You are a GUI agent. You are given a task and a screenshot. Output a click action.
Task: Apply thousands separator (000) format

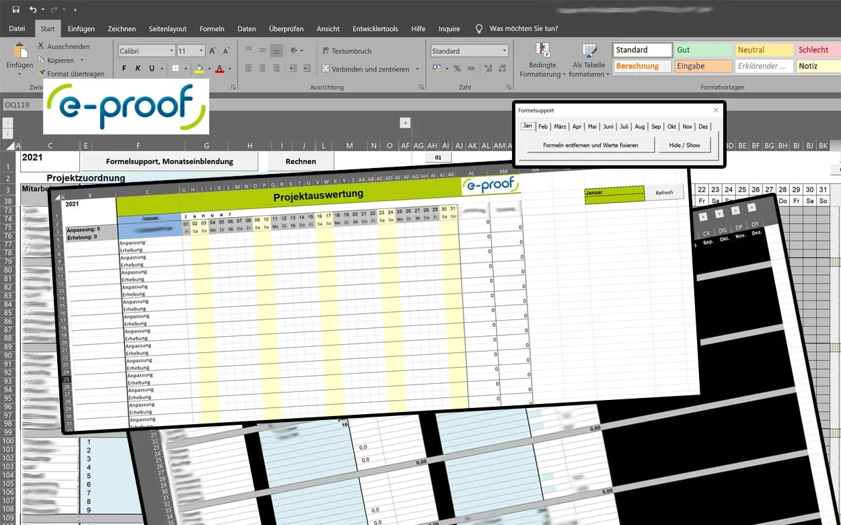point(472,69)
